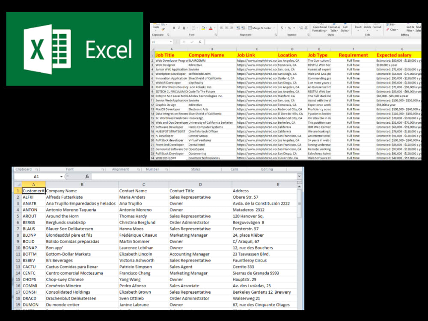The image size is (428, 321).
Task: Select the Expected salary header cell
Action: point(398,55)
